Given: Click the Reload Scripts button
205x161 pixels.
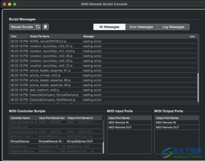Looking at the screenshot, I should 25,27.
